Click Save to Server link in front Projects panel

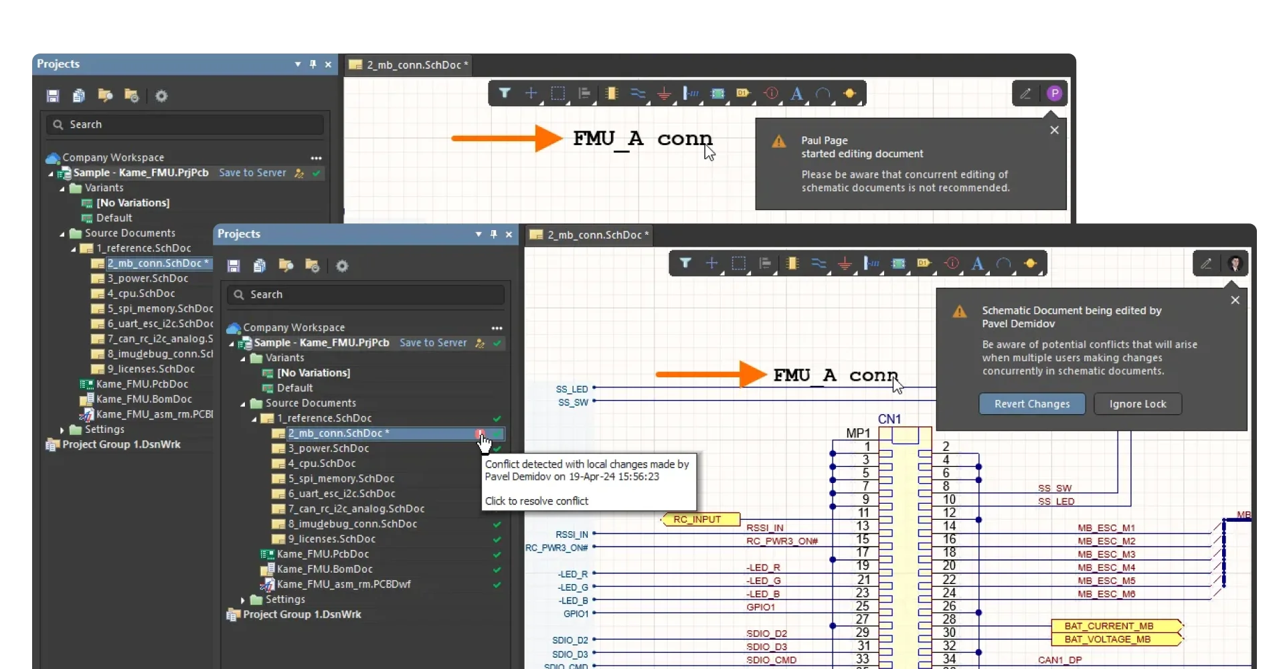pyautogui.click(x=433, y=343)
